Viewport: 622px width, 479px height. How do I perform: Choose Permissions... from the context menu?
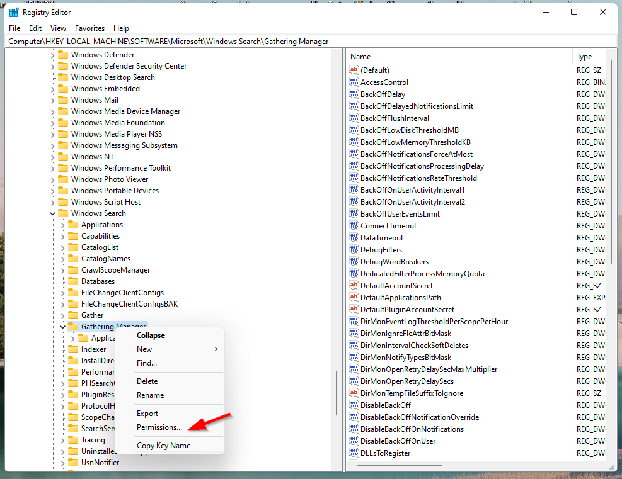point(159,427)
